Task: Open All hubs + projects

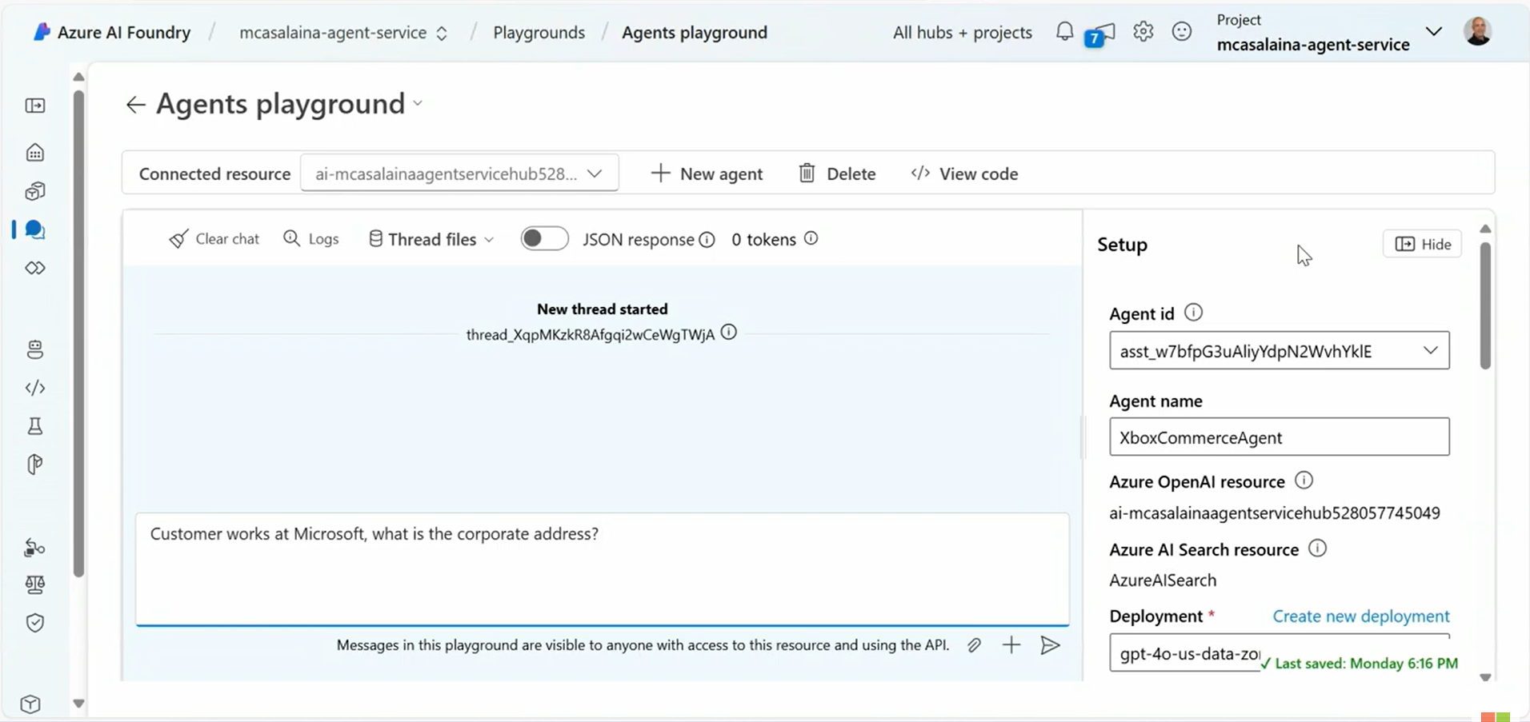Action: coord(962,33)
